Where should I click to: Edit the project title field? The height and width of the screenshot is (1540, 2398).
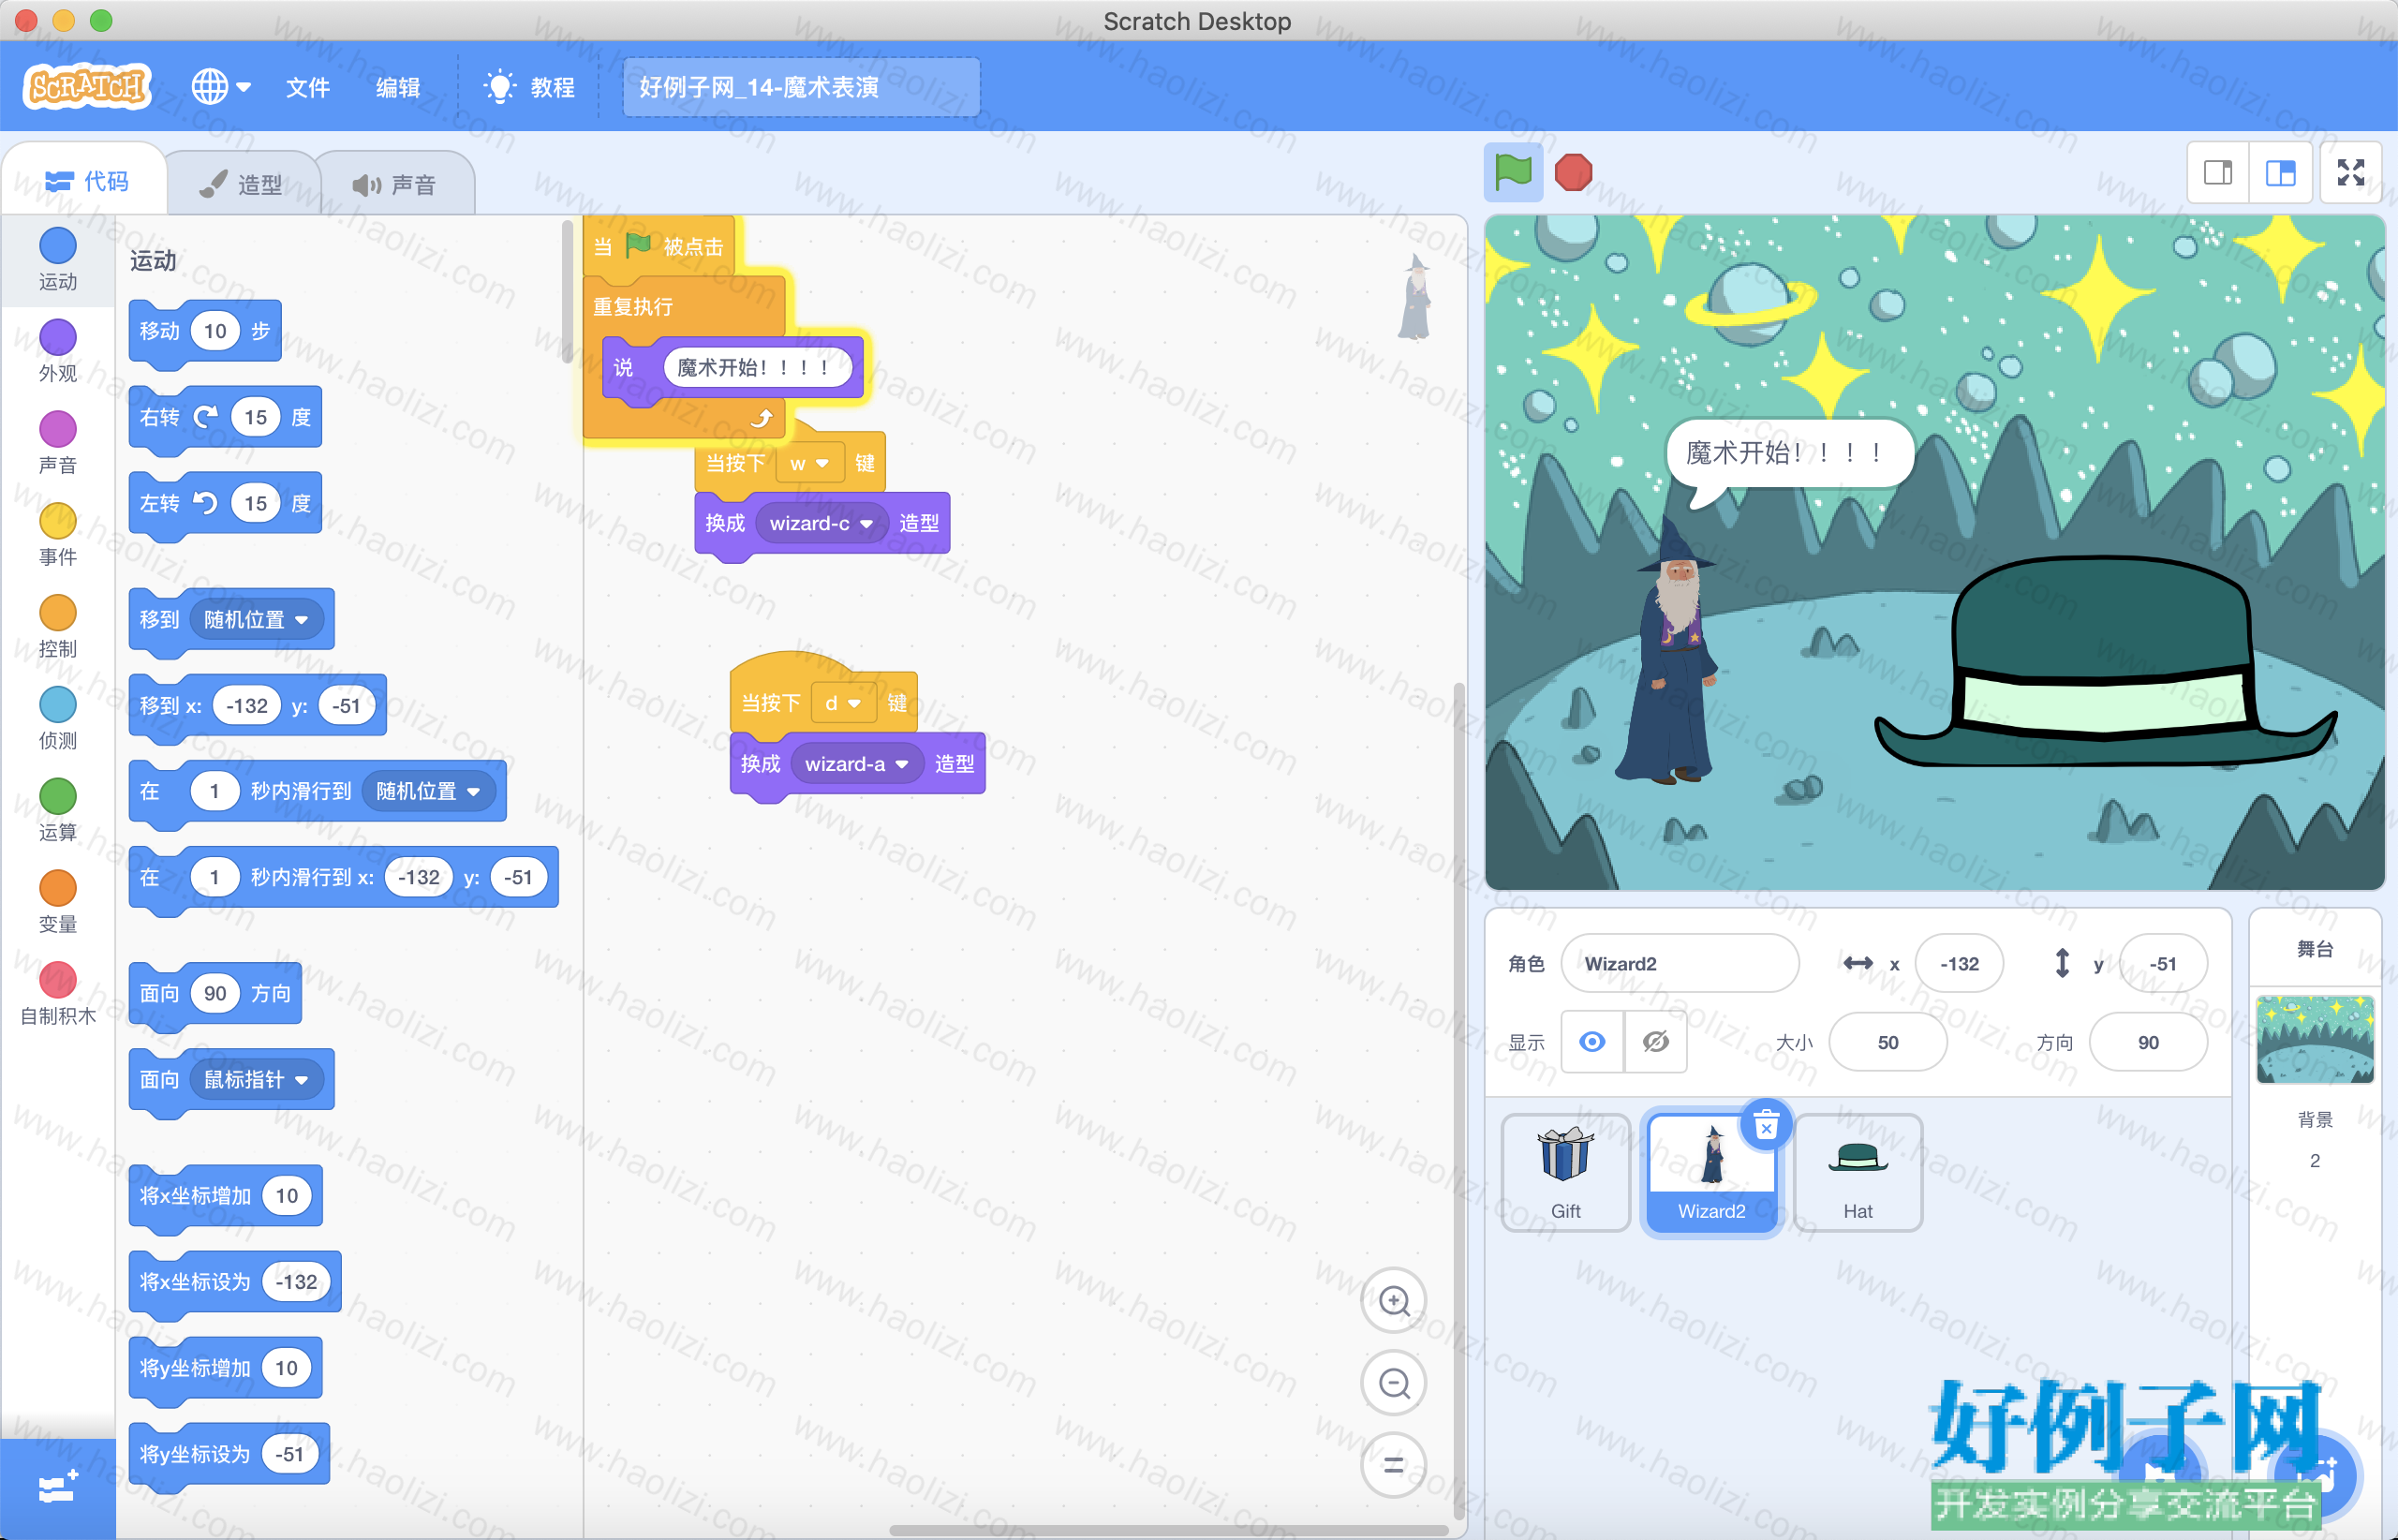[801, 87]
